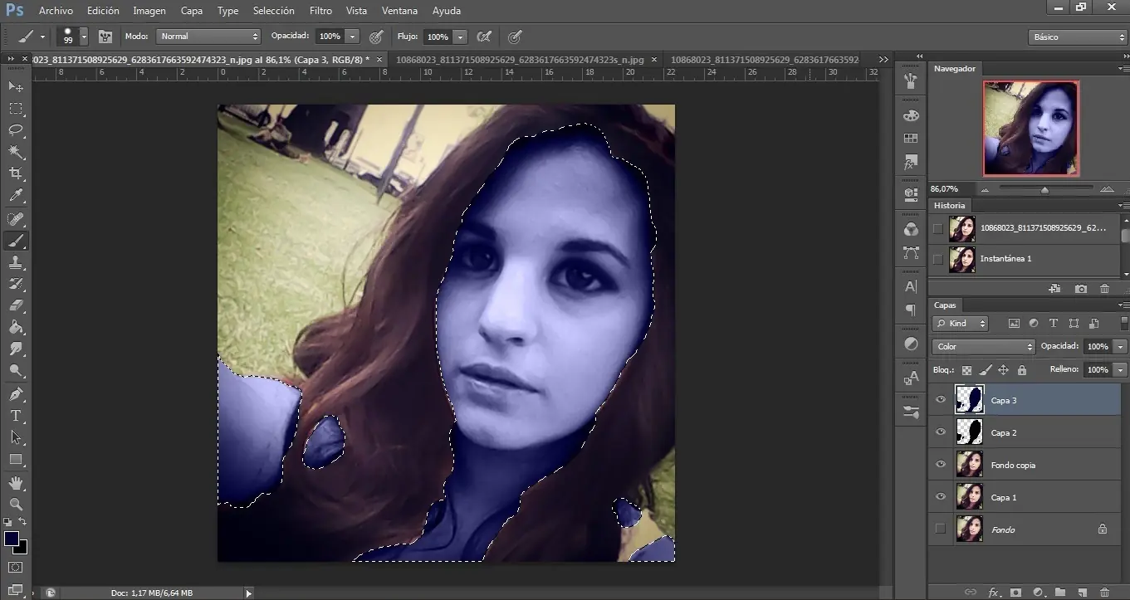This screenshot has width=1130, height=600.
Task: Open the Imagen menu
Action: (x=149, y=11)
